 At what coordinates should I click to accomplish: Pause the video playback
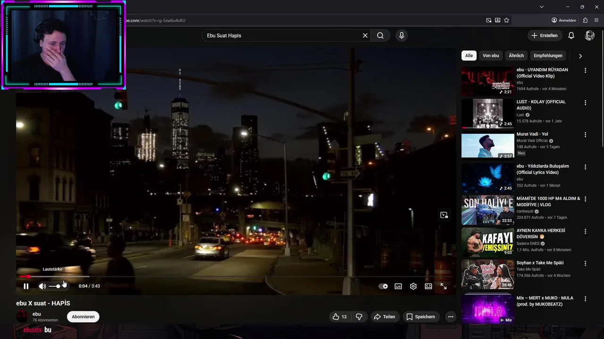point(26,286)
